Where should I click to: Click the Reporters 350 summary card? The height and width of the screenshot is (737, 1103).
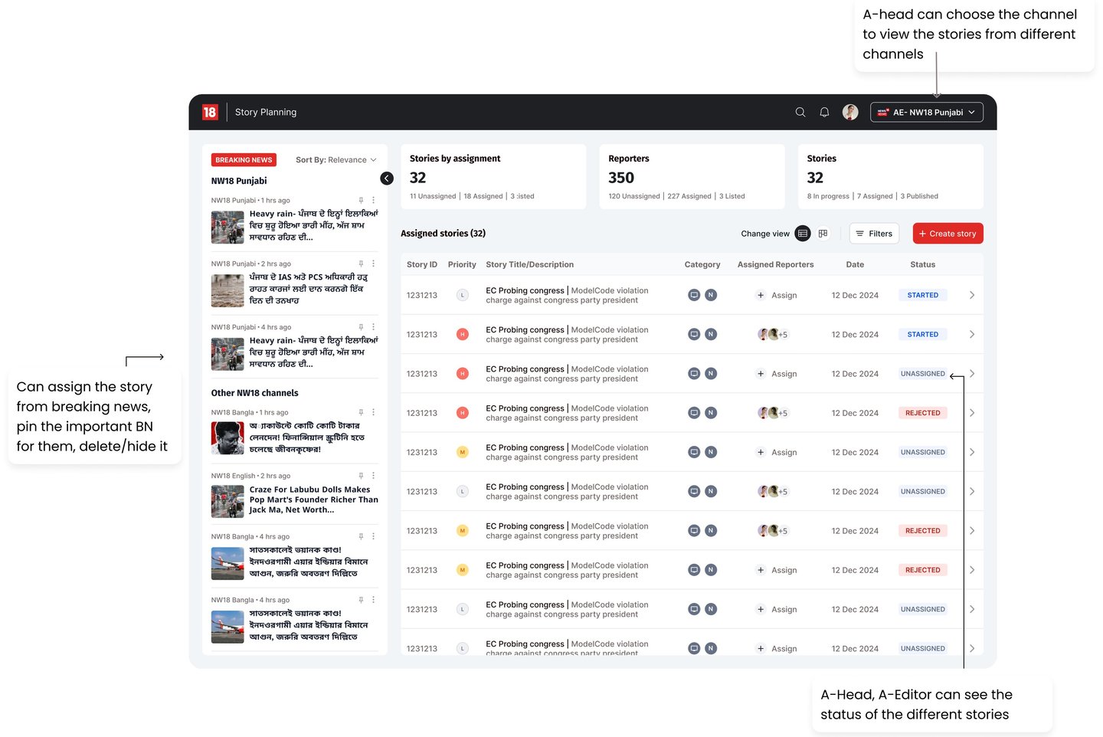tap(692, 176)
